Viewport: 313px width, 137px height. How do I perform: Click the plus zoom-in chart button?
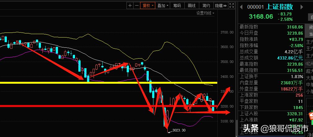[x=130, y=6]
